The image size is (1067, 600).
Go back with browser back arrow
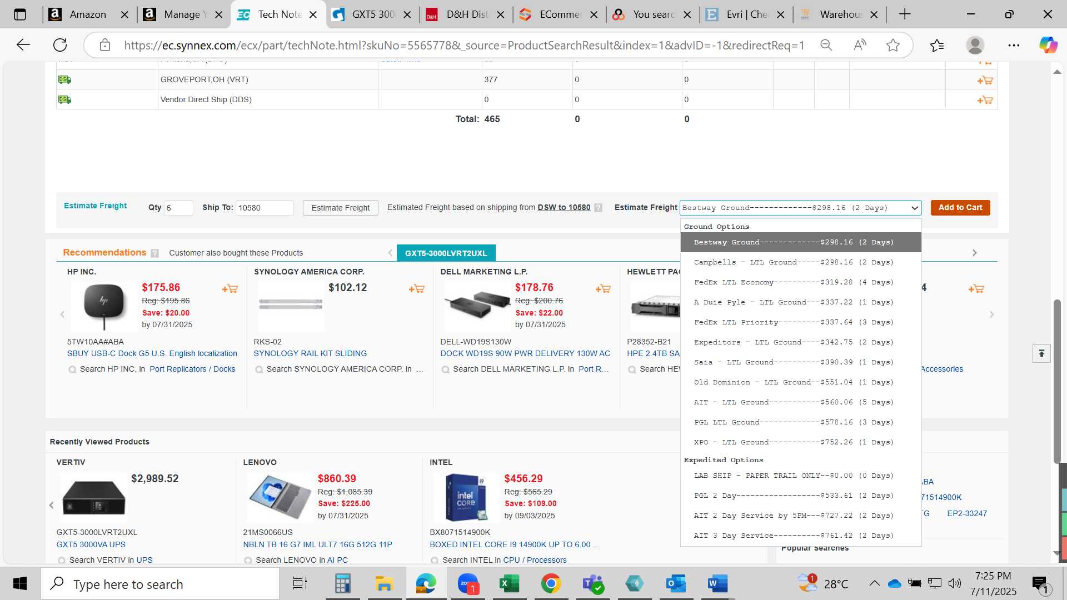pos(23,45)
